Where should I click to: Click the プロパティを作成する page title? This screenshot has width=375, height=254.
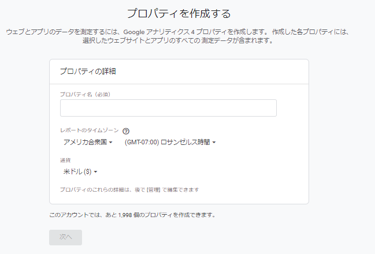tap(179, 13)
